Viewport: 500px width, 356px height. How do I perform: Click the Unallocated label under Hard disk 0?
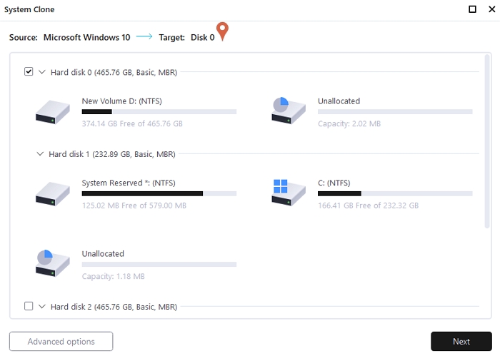point(339,101)
